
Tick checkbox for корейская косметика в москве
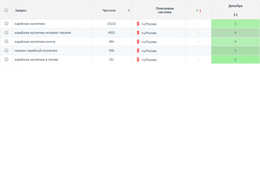(6, 59)
